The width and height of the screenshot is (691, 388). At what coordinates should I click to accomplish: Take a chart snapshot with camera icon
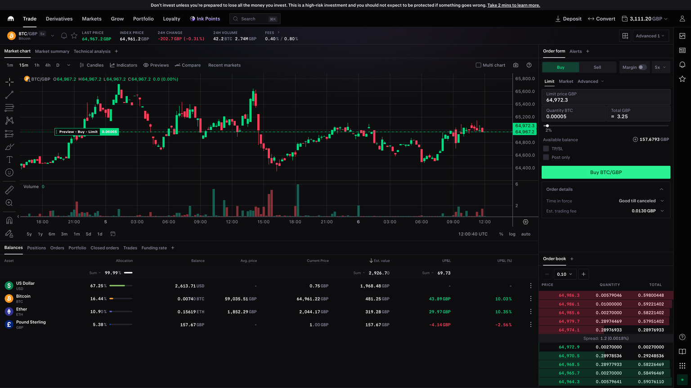tap(516, 65)
